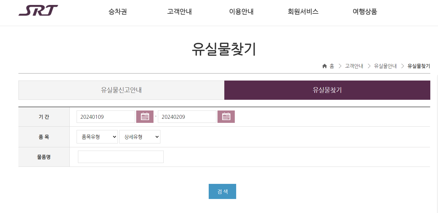Image resolution: width=438 pixels, height=213 pixels.
Task: Open the start date calendar picker
Action: pyautogui.click(x=145, y=117)
